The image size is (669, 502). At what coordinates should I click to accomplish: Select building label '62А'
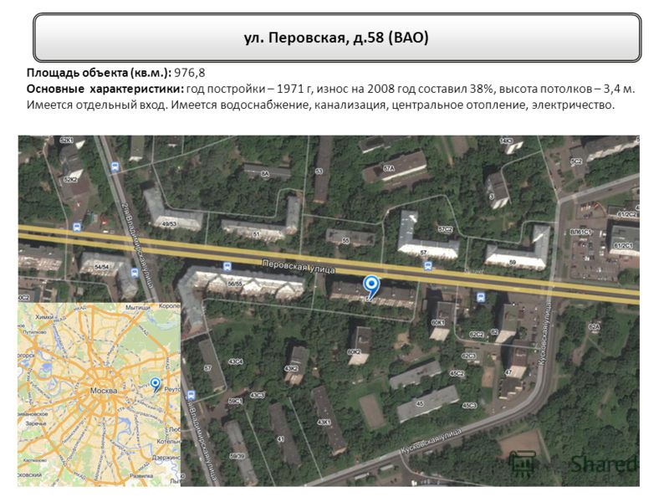point(594,326)
